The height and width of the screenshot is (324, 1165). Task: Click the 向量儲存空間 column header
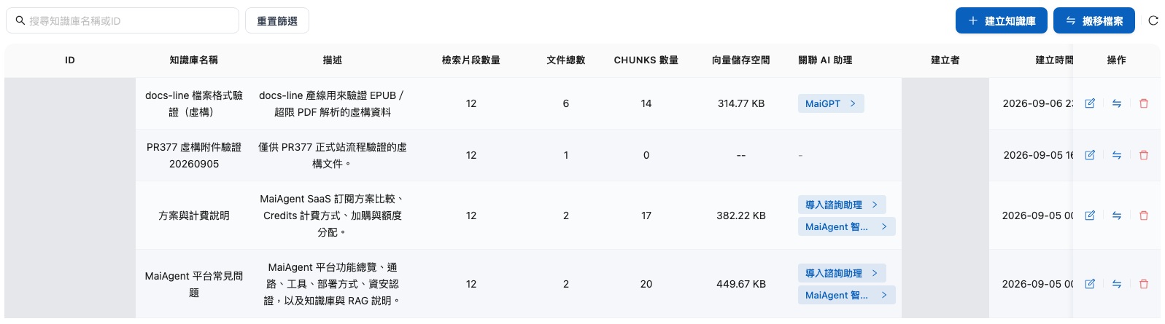point(741,60)
